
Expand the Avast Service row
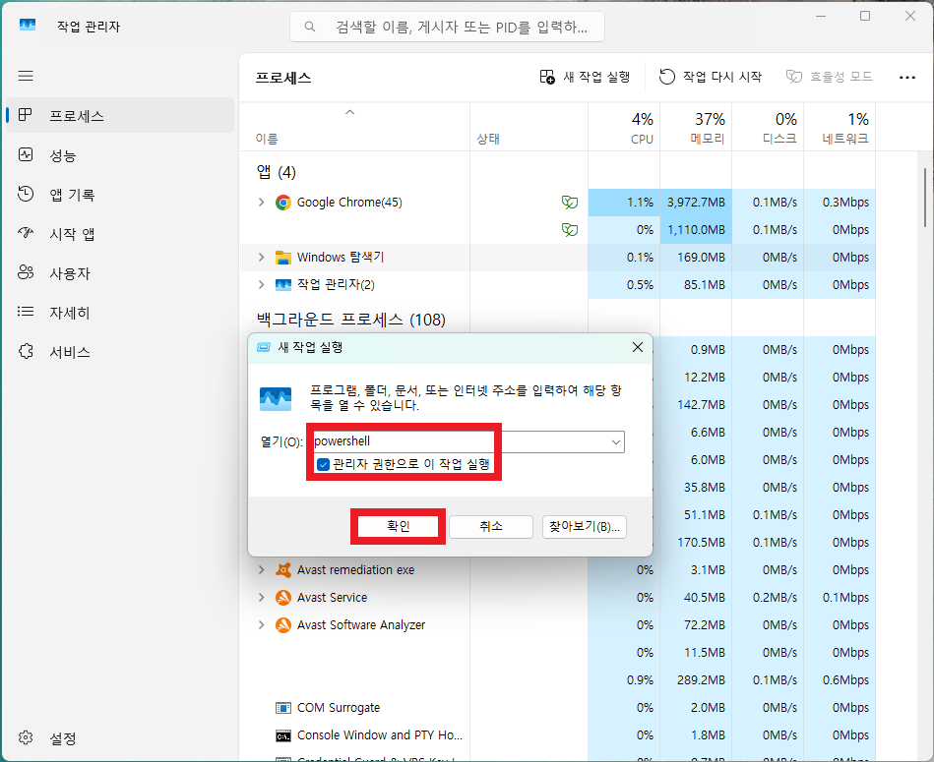(261, 597)
